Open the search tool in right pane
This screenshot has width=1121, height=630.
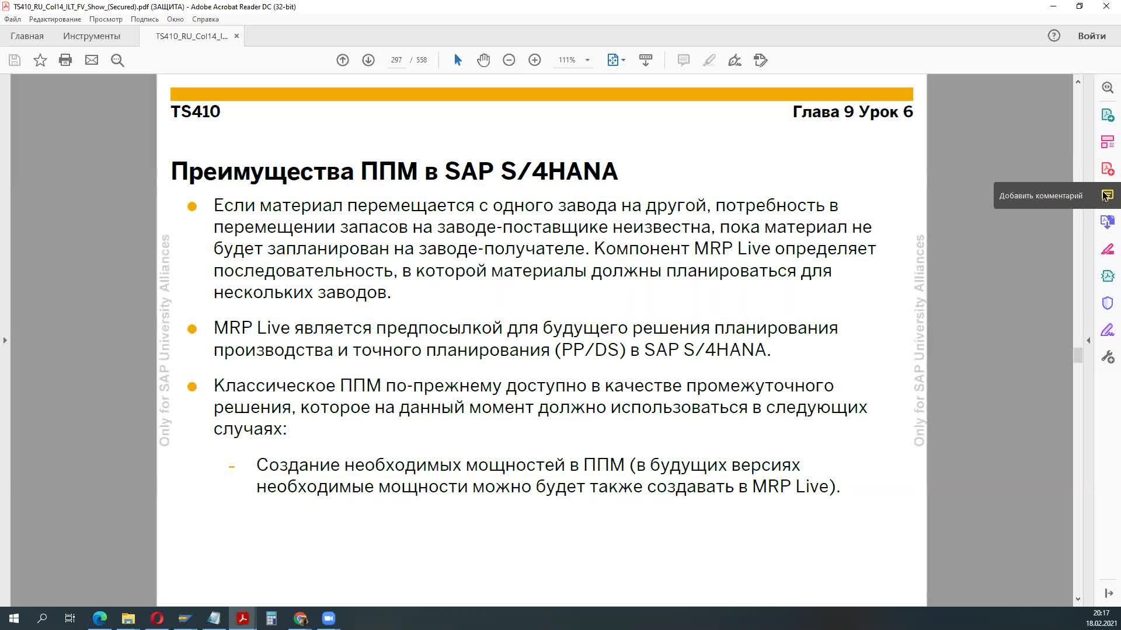coord(1108,87)
